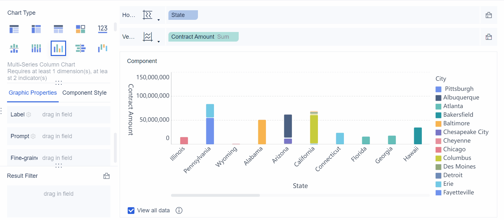Click the Pittsburgh legend color swatch
This screenshot has height=220, width=504.
pyautogui.click(x=439, y=89)
